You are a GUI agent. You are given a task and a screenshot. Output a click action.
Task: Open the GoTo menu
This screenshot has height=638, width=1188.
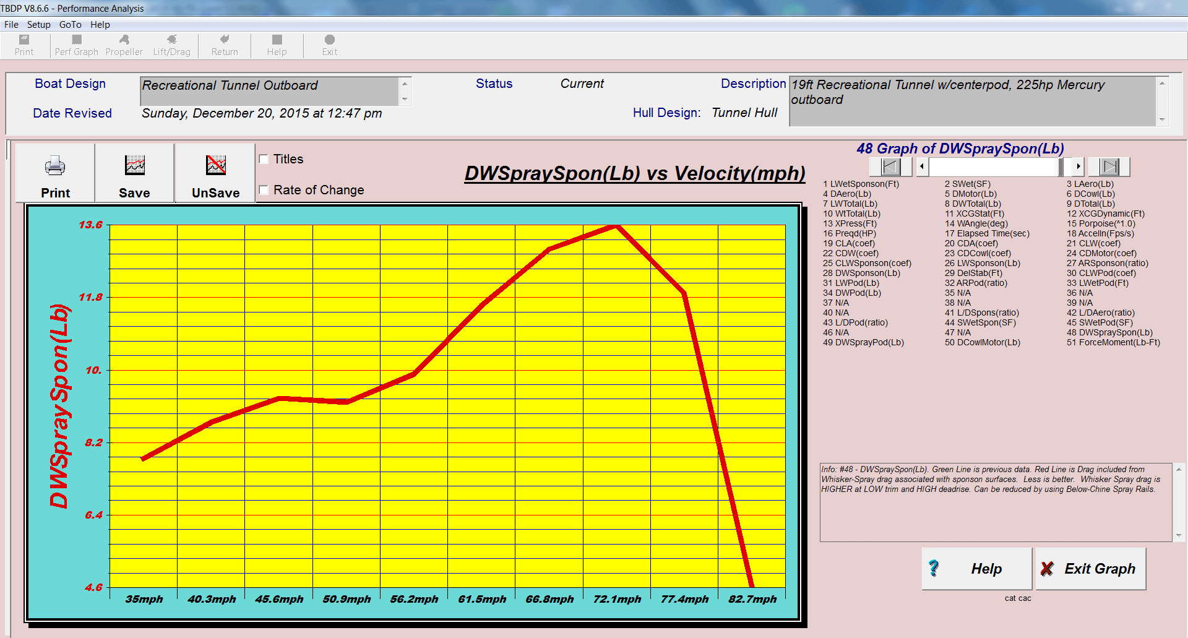[x=71, y=25]
